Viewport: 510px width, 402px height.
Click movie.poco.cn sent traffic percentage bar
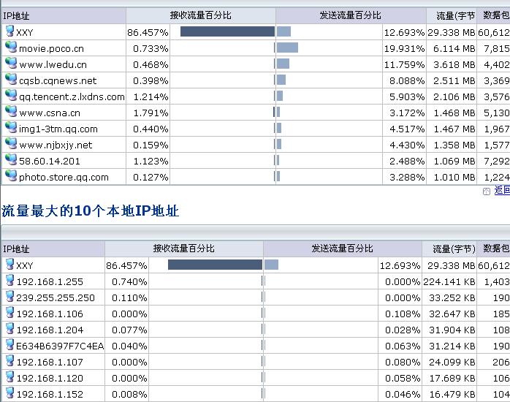(x=287, y=48)
